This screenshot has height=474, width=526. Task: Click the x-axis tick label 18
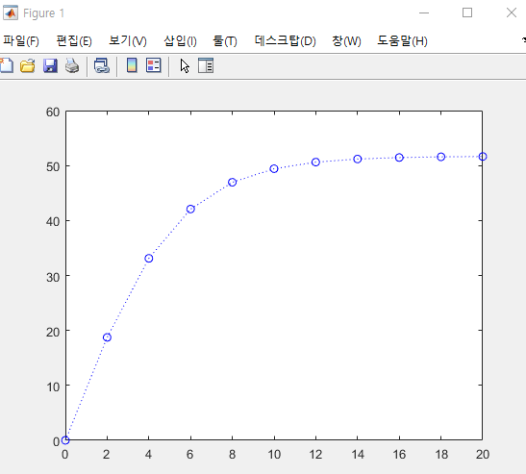(441, 454)
